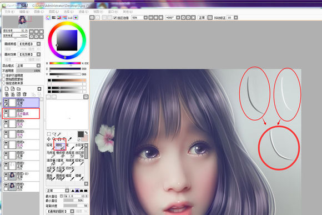322x215 pixels.
Task: Select the magic wand tool
Action: [59, 134]
